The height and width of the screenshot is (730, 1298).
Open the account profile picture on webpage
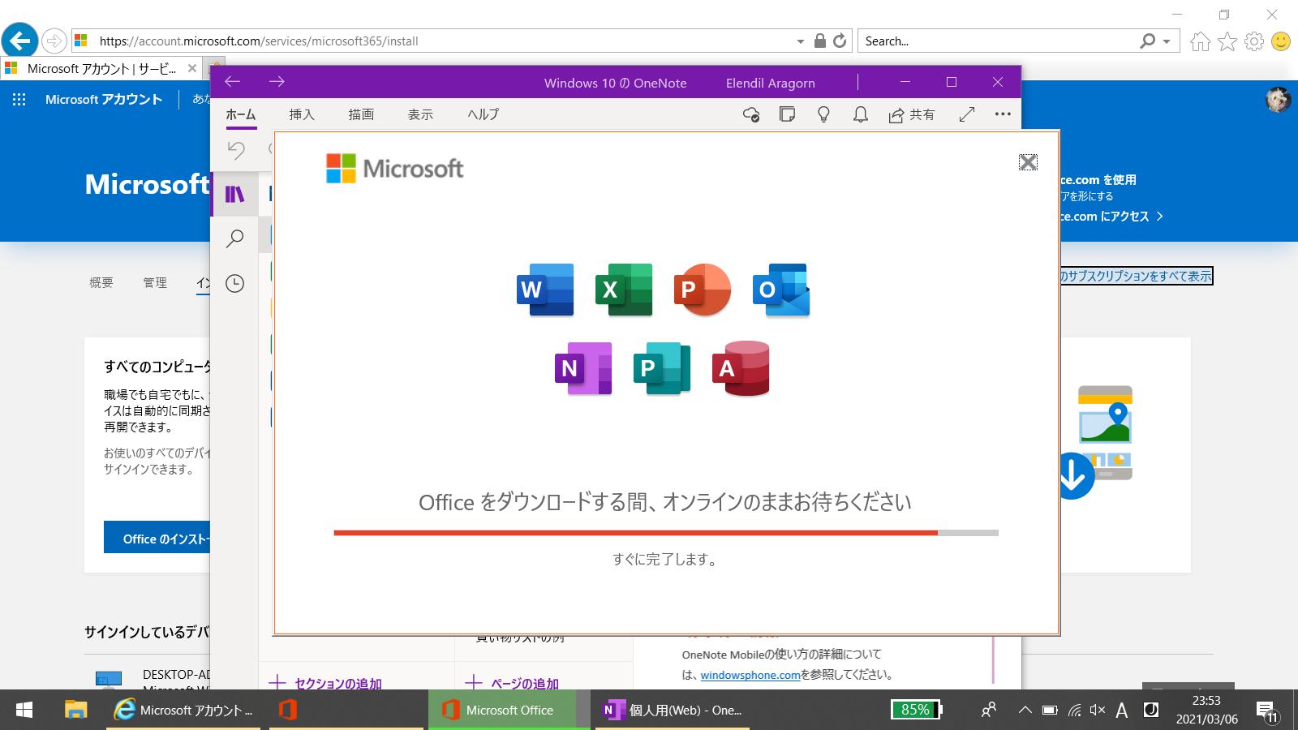tap(1278, 99)
